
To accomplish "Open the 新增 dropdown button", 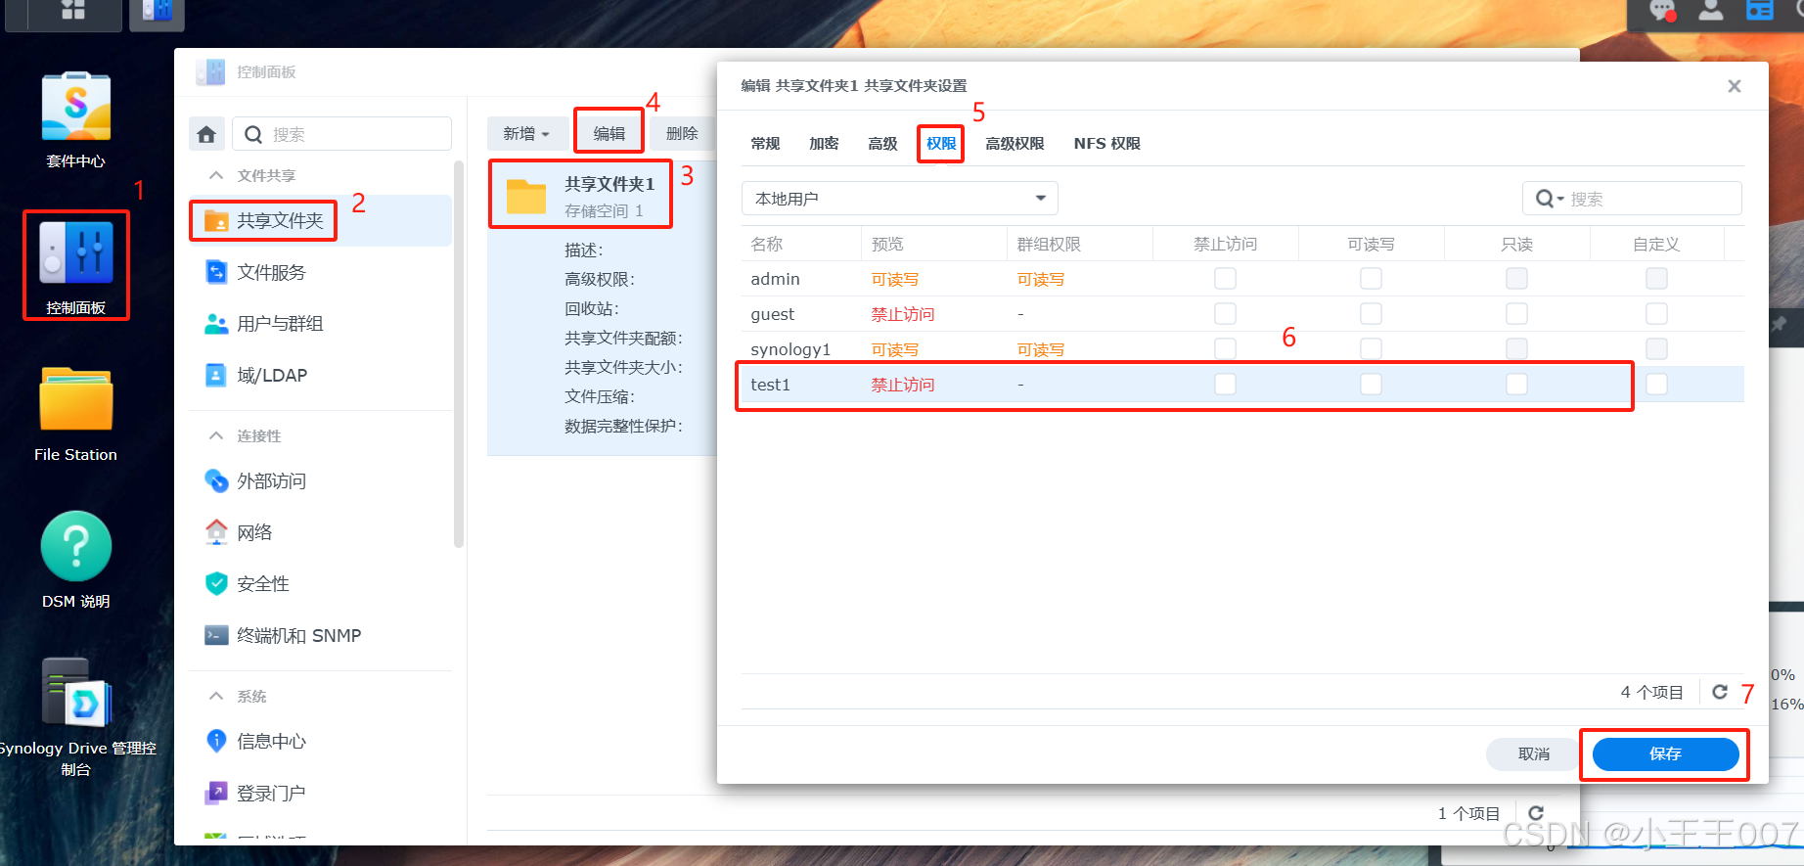I will pos(525,134).
